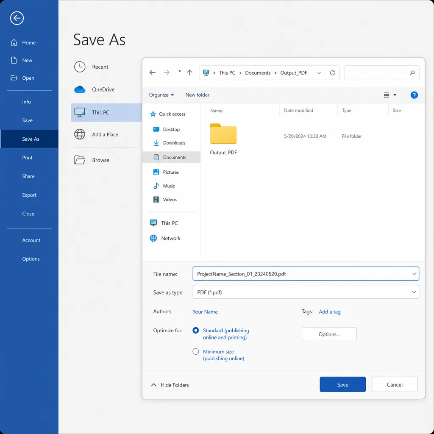Expand the address bar path history chevron
Image resolution: width=434 pixels, height=434 pixels.
[x=319, y=73]
